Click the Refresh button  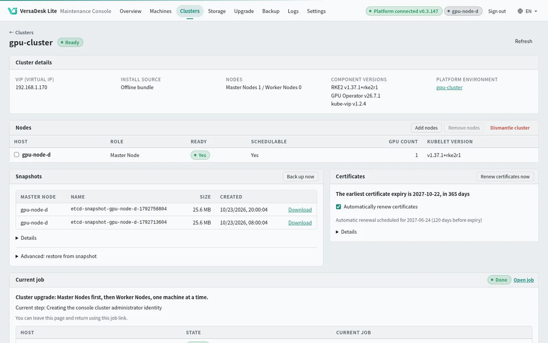point(524,41)
